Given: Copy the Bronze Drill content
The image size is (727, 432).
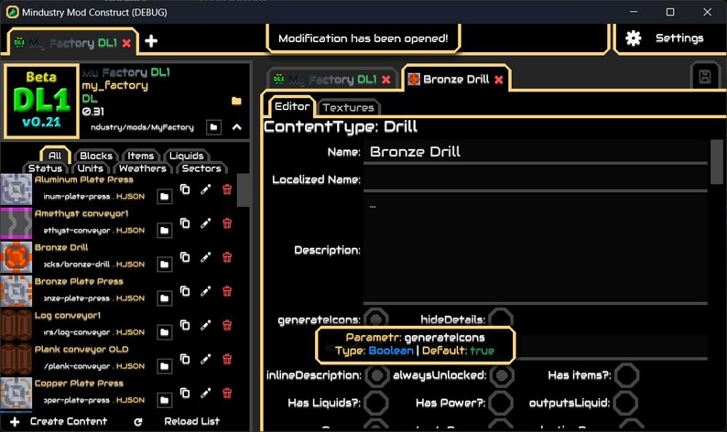Looking at the screenshot, I should click(x=185, y=257).
